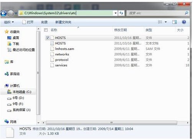
Task: Click the change view icon
Action: click(160, 22)
